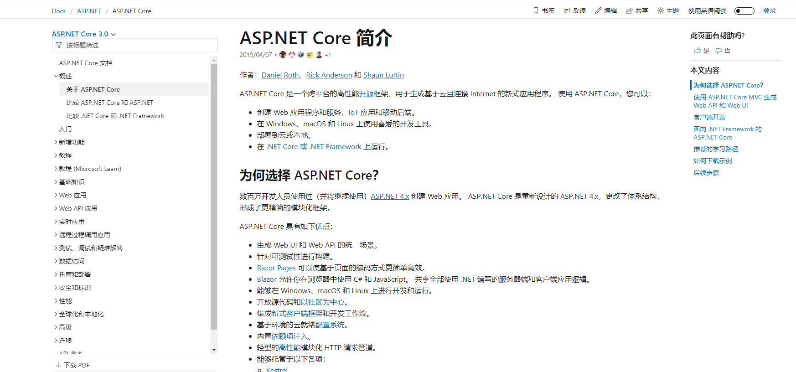Viewport: 796px width, 372px height.
Task: Open the 入门 tree item
Action: [65, 129]
